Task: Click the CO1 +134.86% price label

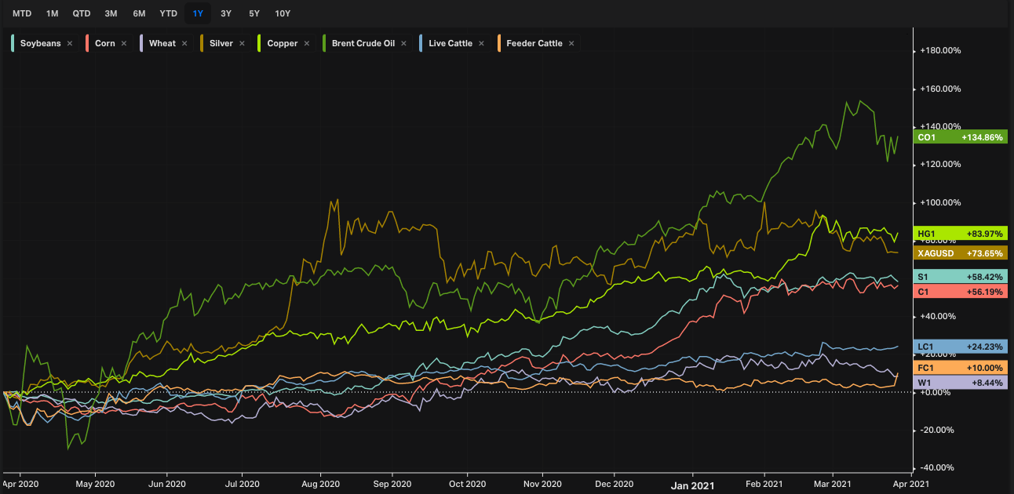Action: (x=961, y=137)
